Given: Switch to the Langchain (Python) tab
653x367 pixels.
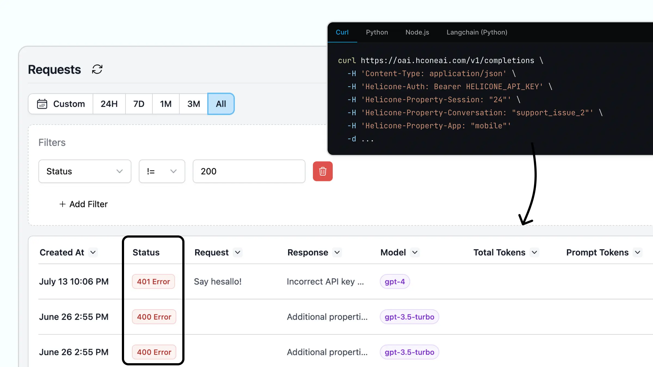Looking at the screenshot, I should (477, 32).
